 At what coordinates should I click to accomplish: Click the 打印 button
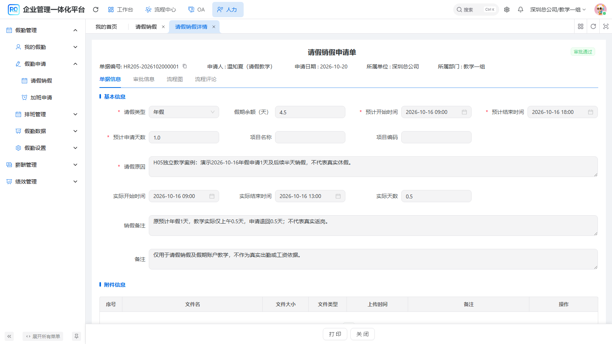pyautogui.click(x=335, y=334)
